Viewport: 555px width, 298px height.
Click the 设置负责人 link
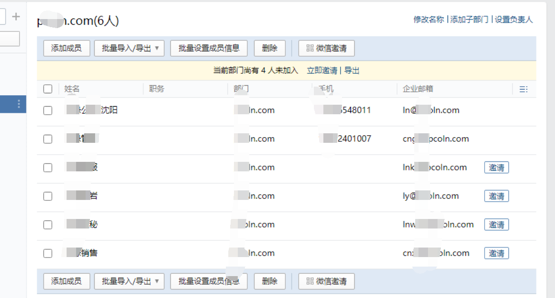[x=514, y=20]
